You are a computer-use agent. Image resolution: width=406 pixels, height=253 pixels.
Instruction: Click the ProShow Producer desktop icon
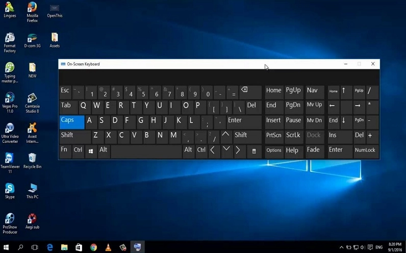pyautogui.click(x=10, y=224)
